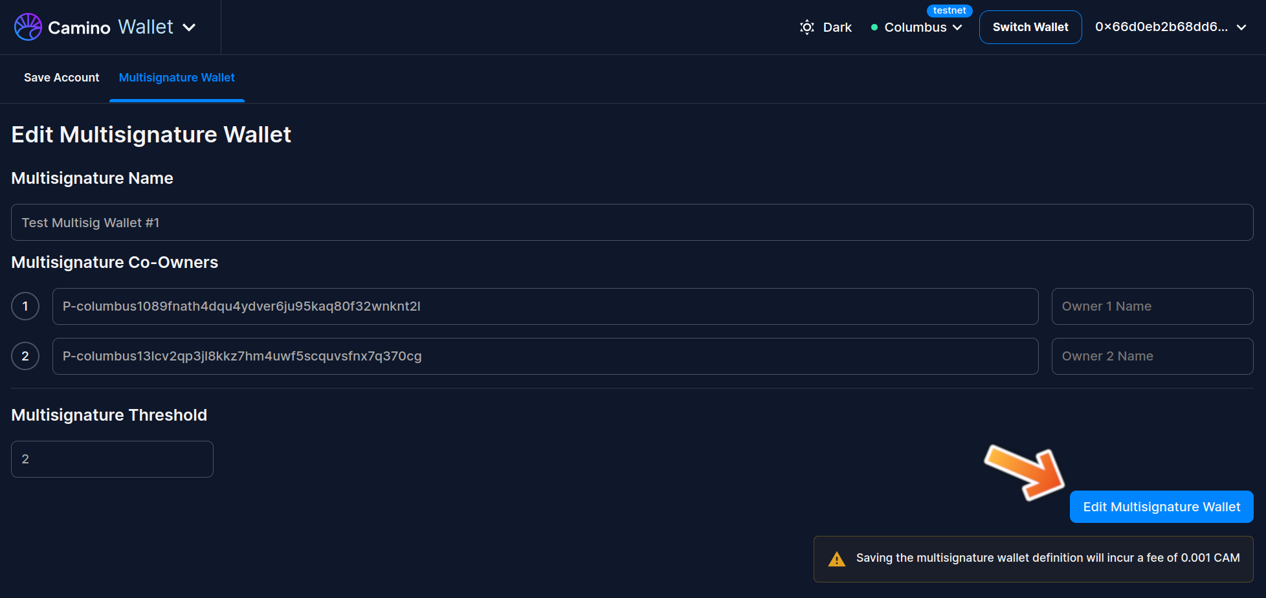Click the co-owner number 2 circle badge

(x=25, y=356)
